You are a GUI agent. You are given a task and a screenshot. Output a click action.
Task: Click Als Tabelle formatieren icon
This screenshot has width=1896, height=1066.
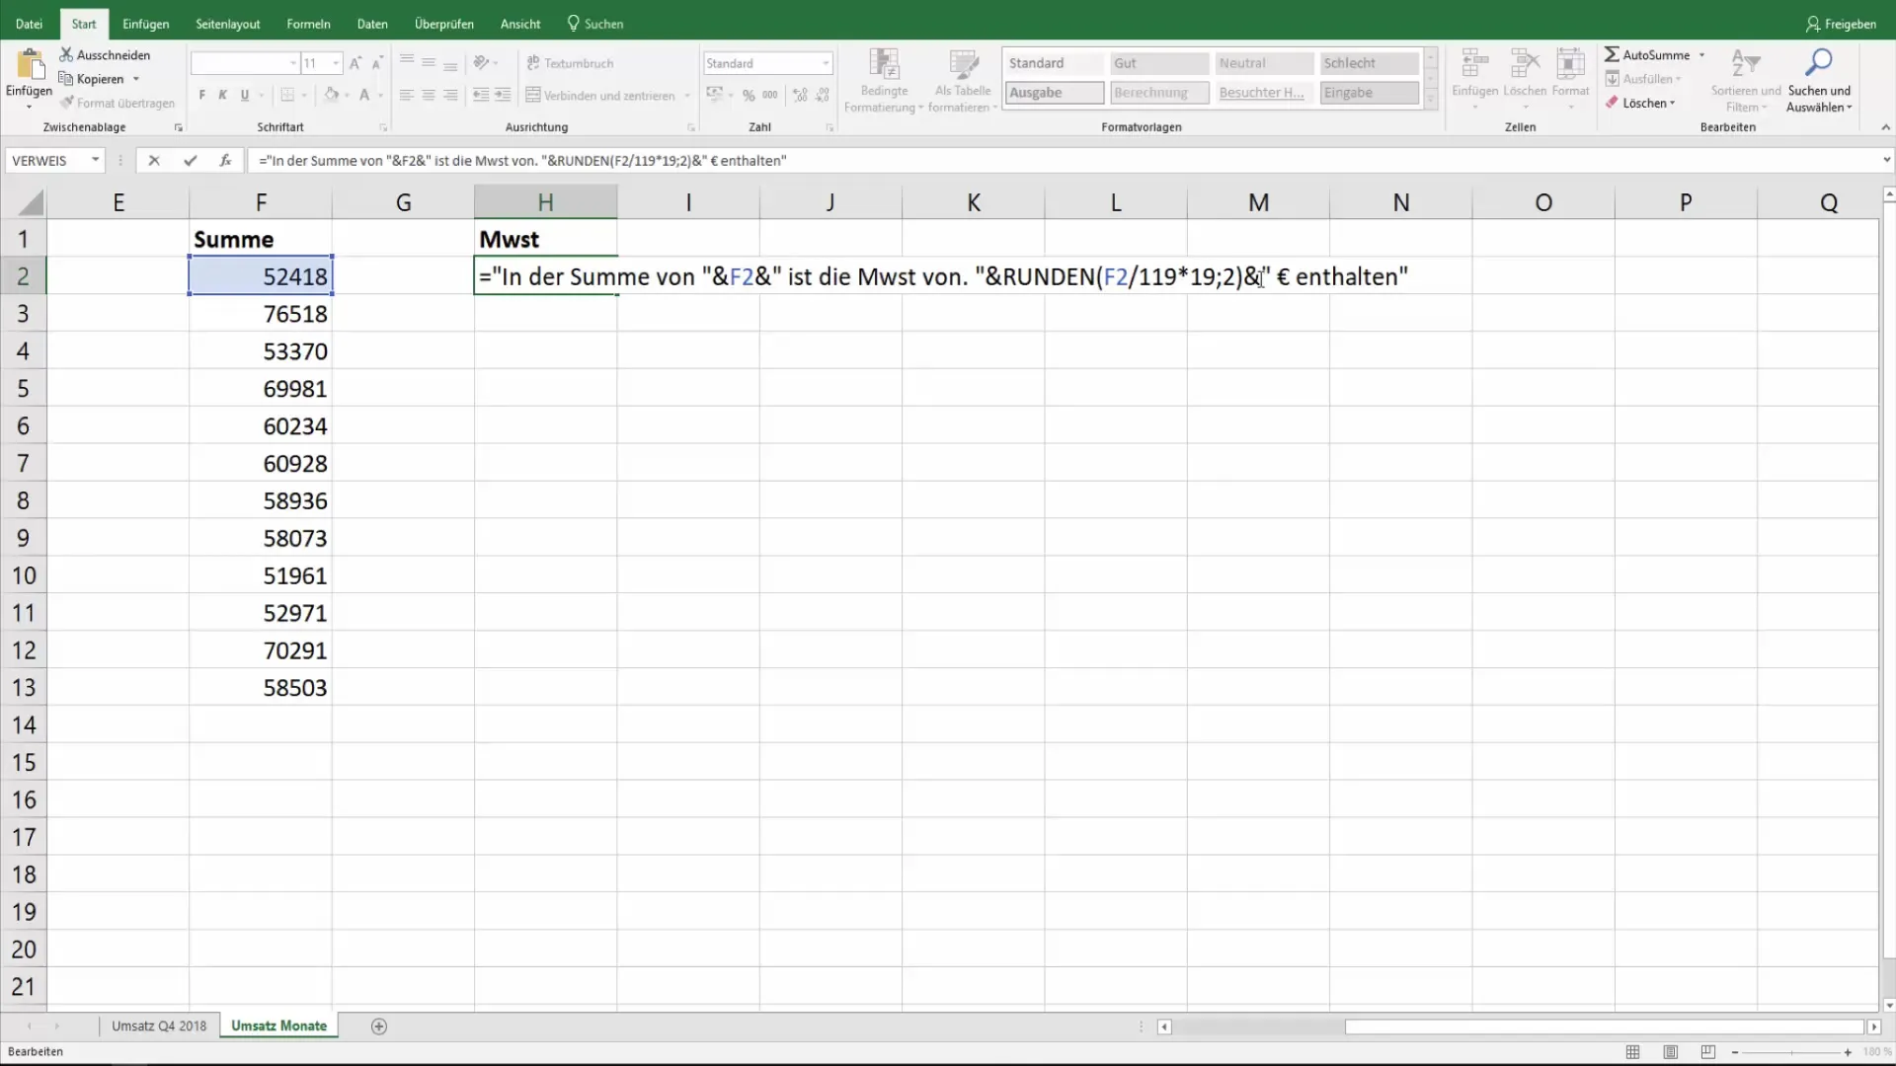click(963, 64)
